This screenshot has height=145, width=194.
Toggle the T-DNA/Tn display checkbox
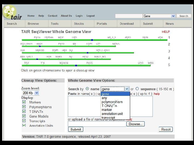[24, 111]
